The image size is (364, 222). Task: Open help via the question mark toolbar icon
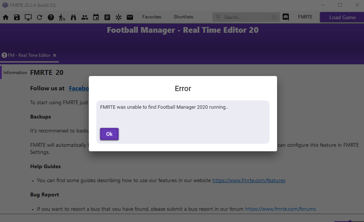tap(51, 17)
